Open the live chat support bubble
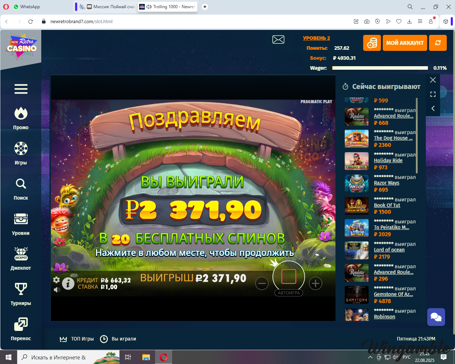Viewport: 455px width, 364px height. coord(436,317)
